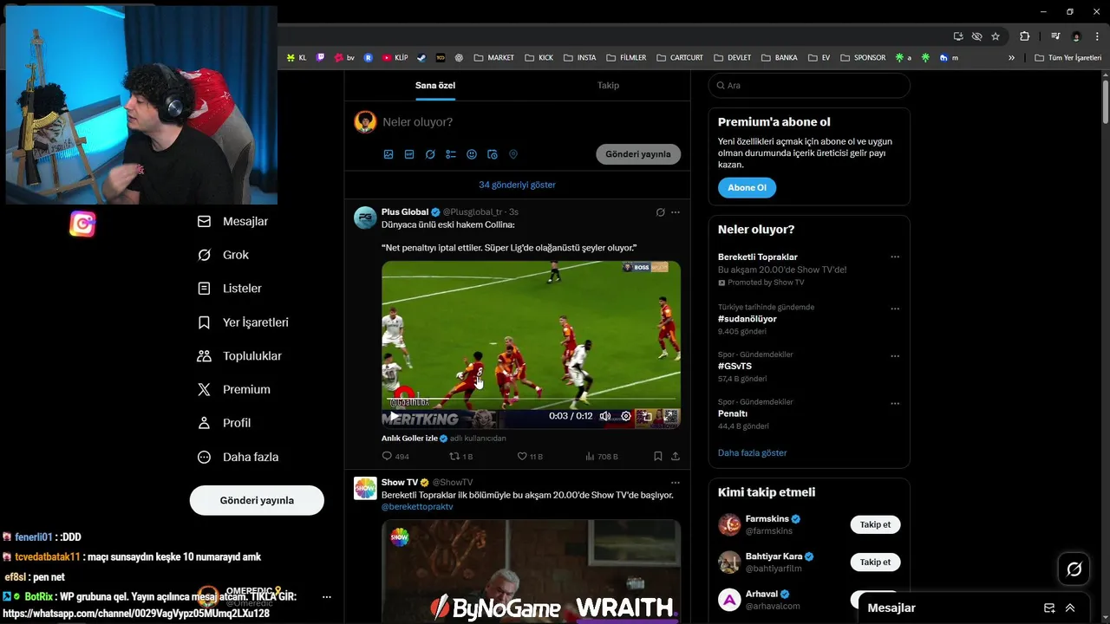Bookmark the Plus Global post

[658, 456]
